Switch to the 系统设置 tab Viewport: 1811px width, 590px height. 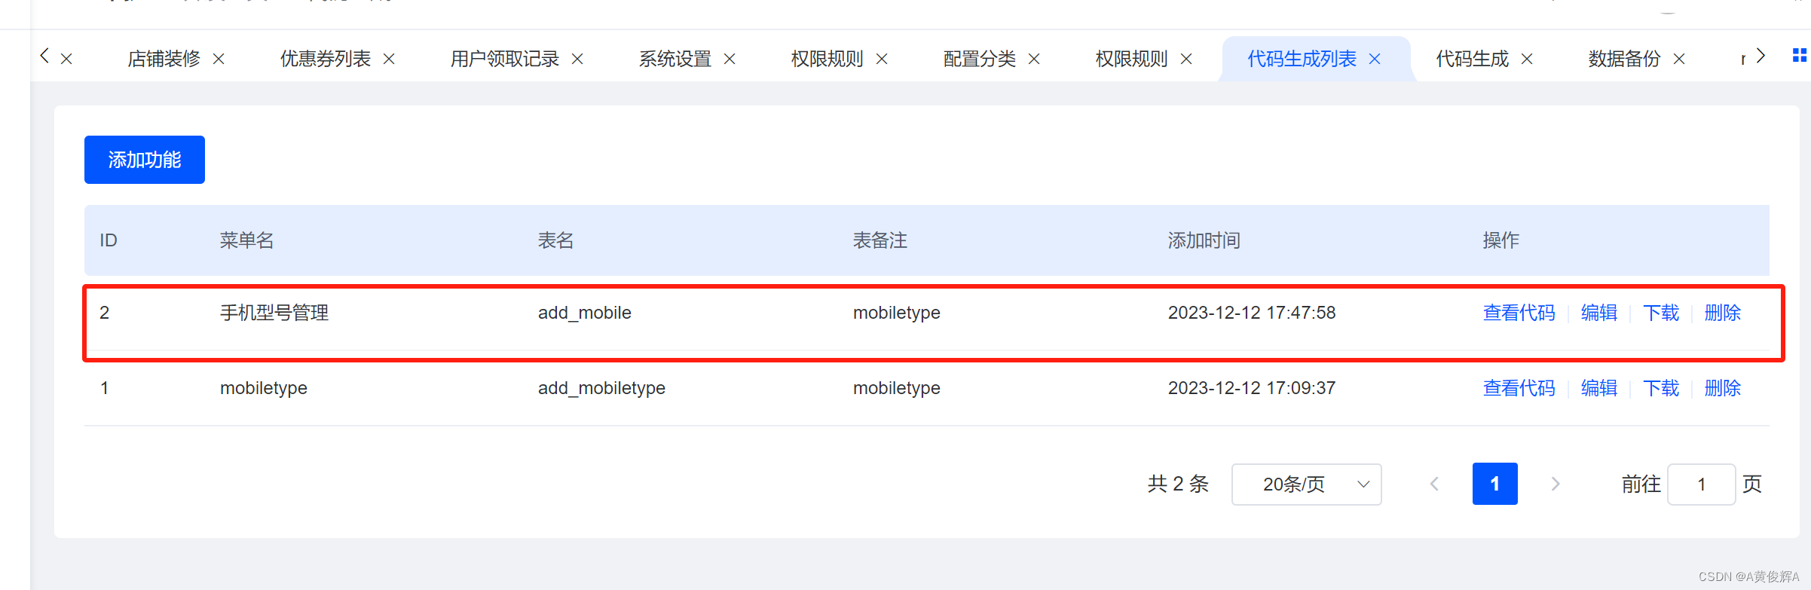675,59
